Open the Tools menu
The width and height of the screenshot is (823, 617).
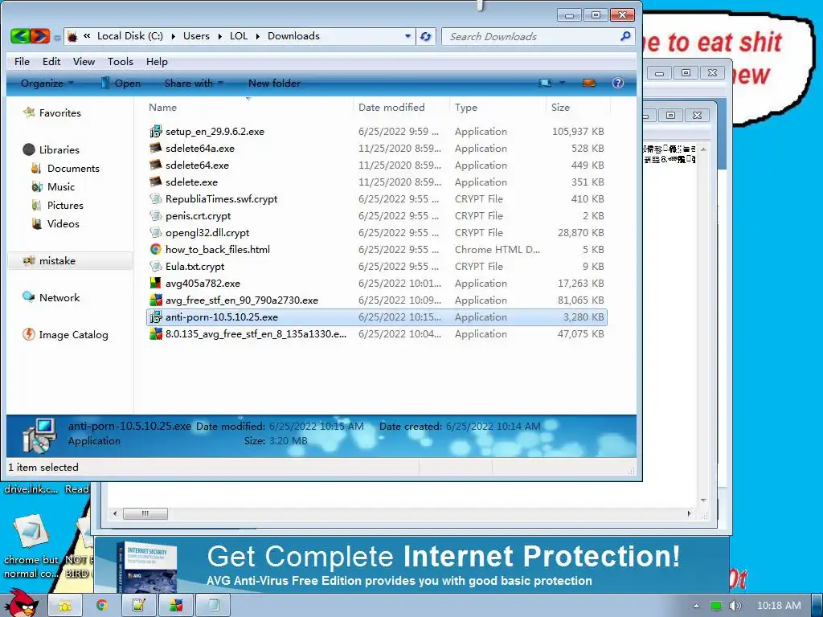121,61
